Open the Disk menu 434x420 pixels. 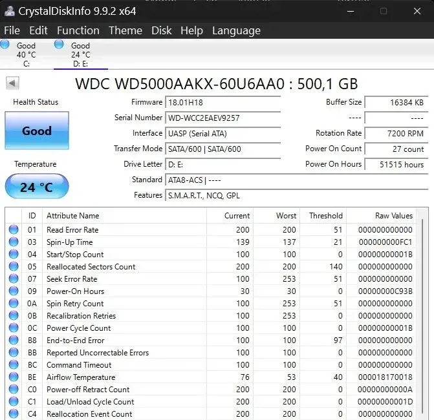tap(161, 30)
